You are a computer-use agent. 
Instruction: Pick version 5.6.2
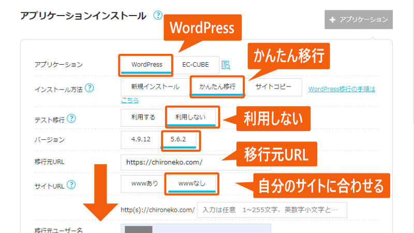tap(178, 139)
